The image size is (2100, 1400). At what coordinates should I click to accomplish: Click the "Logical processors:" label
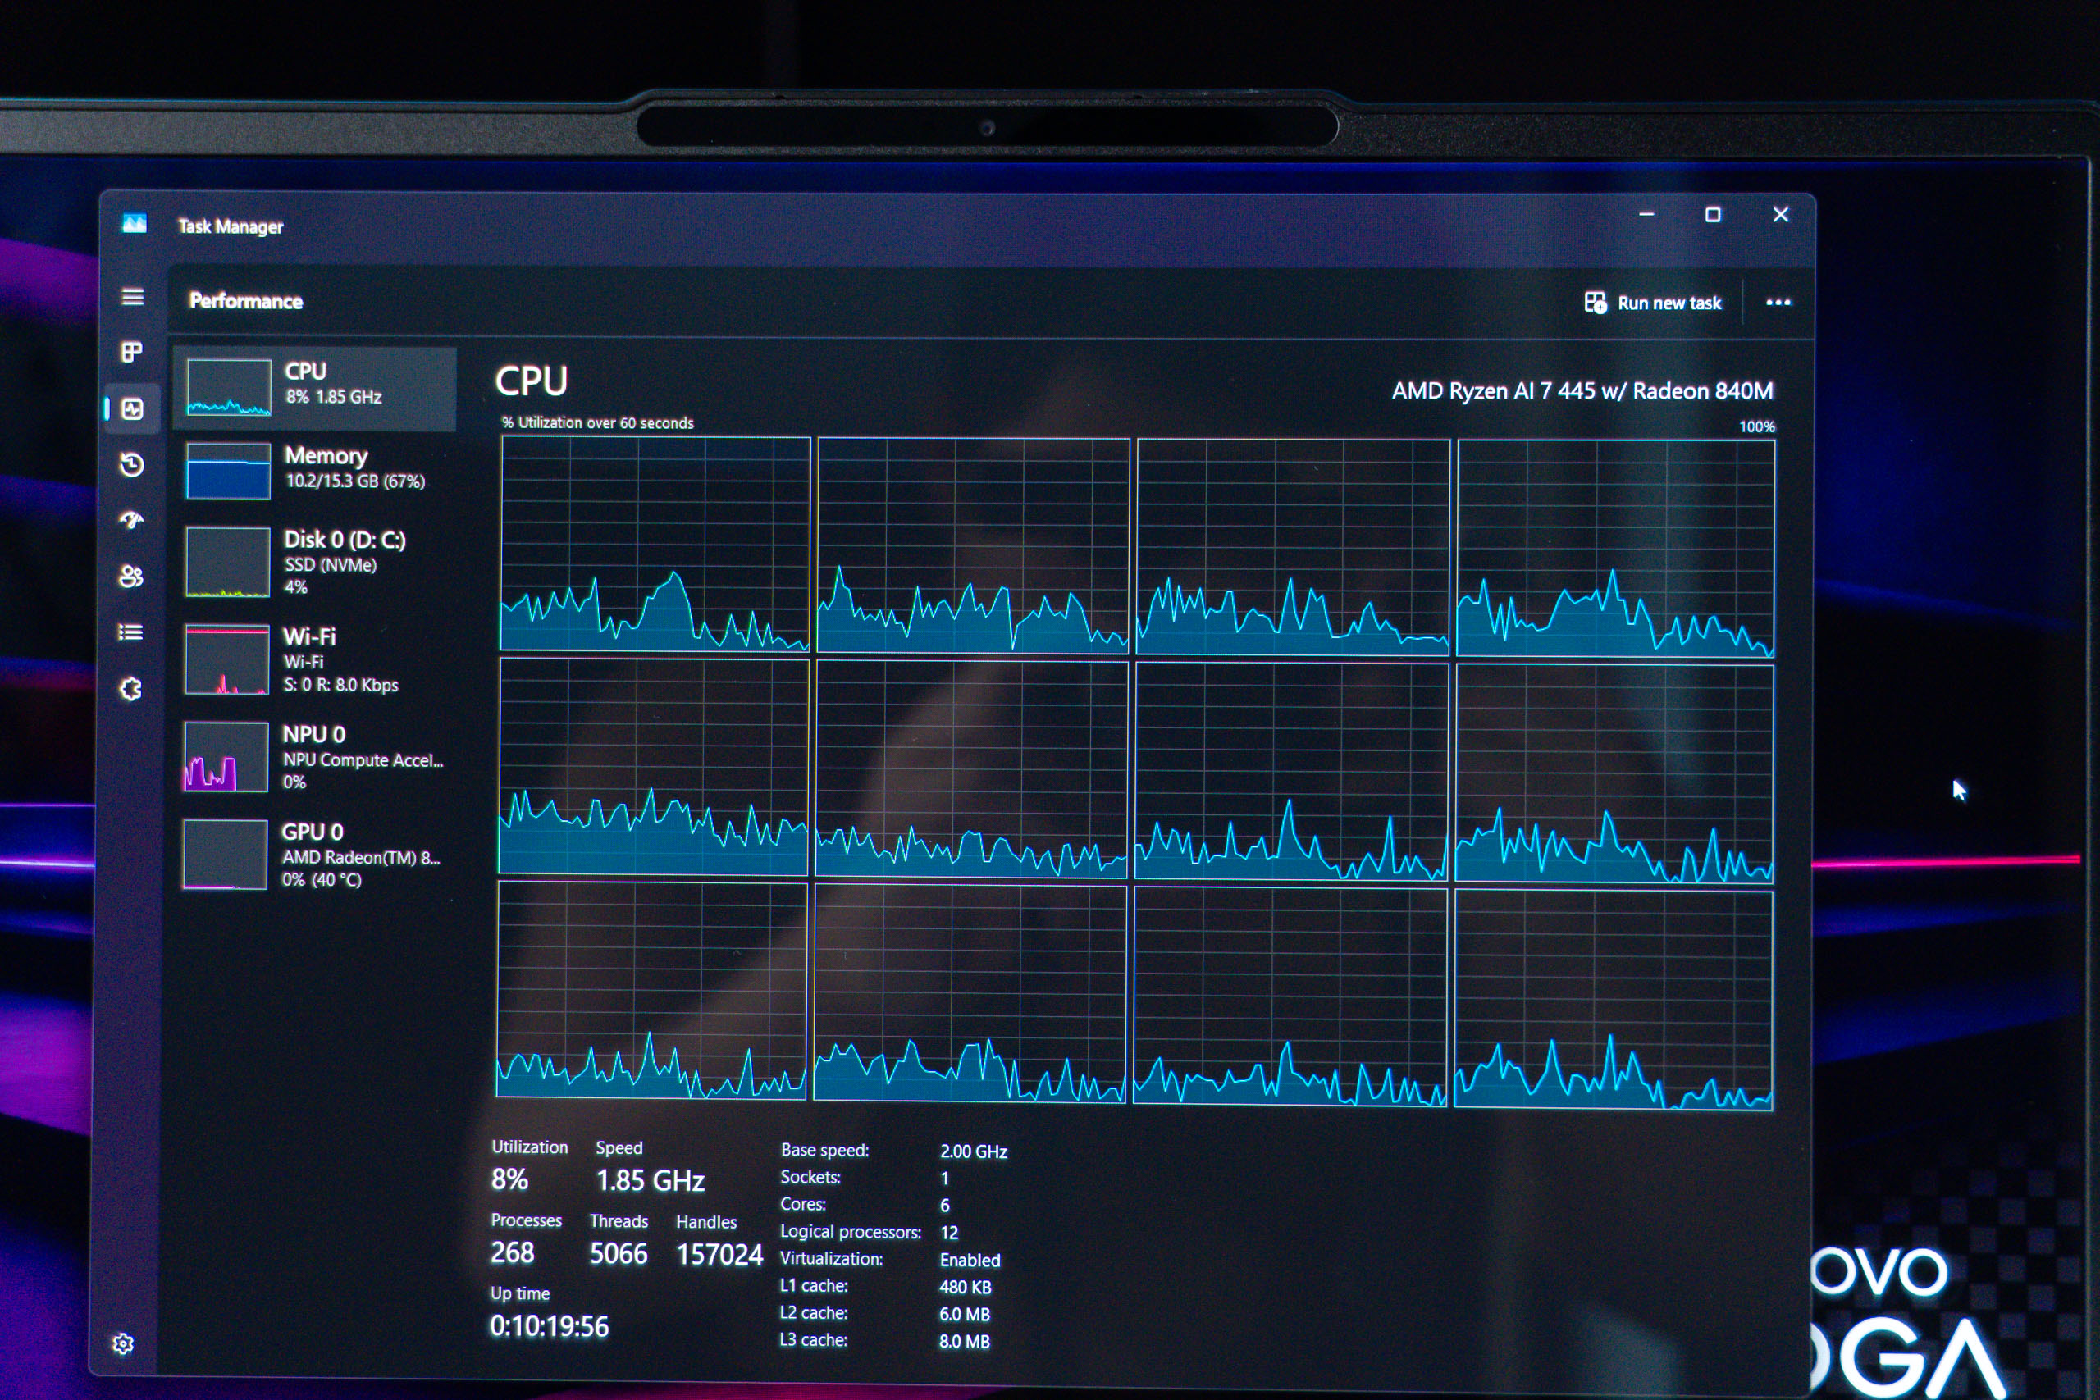851,1232
